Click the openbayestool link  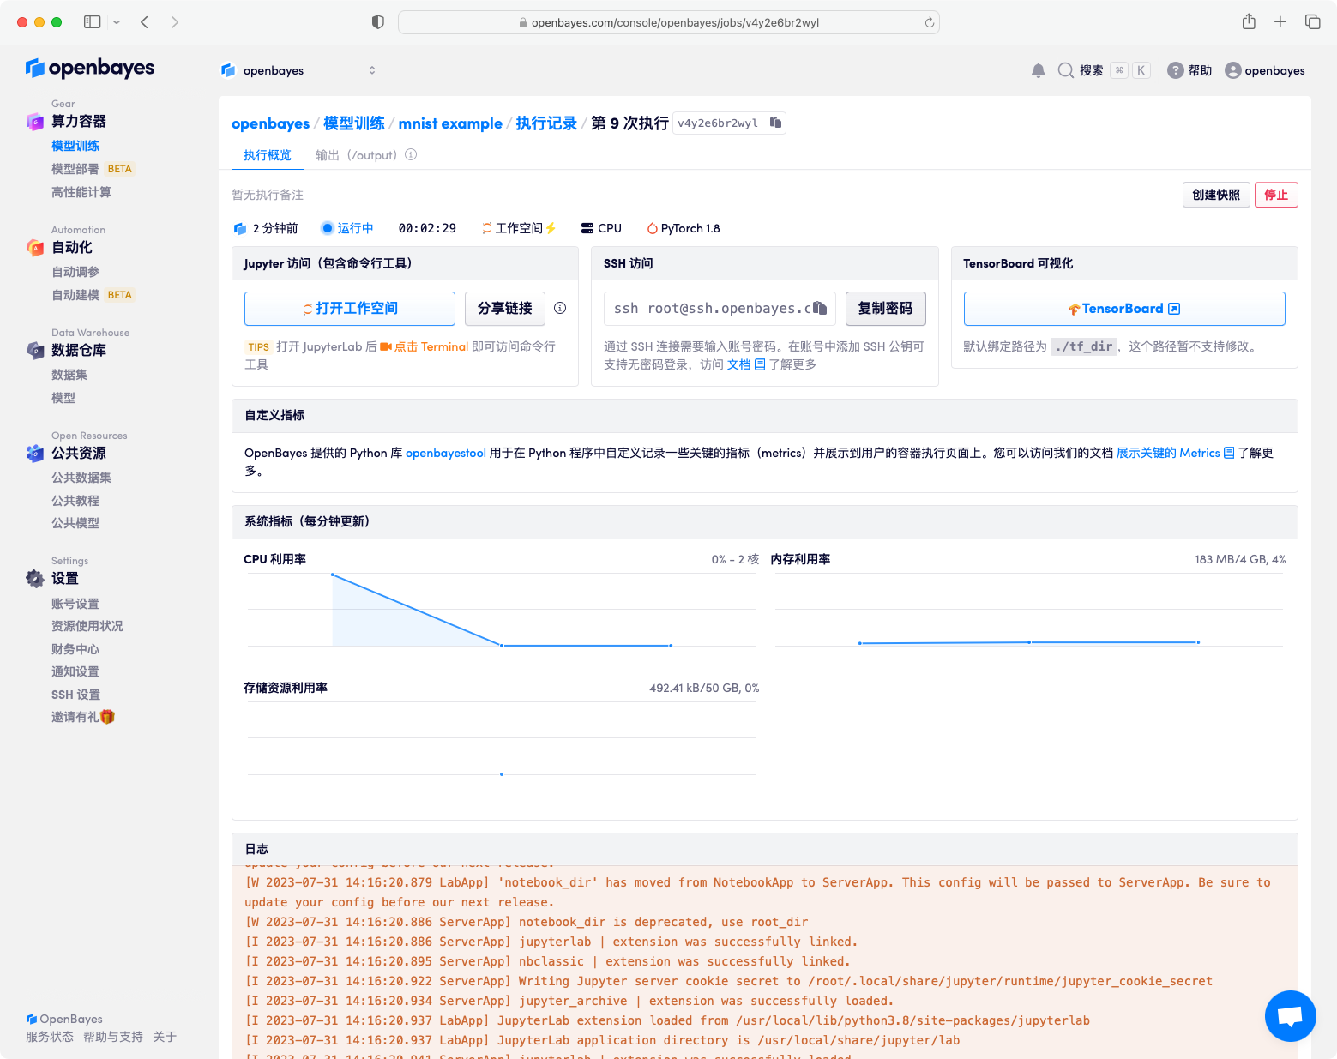click(x=445, y=453)
